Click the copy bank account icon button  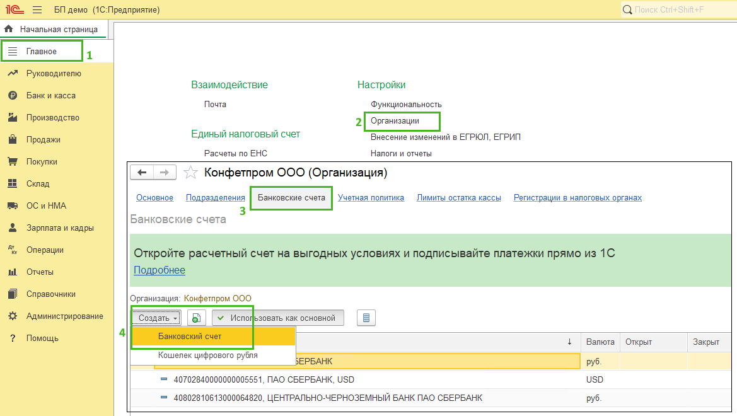[197, 318]
